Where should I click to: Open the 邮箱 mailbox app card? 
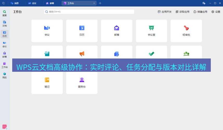(117, 31)
